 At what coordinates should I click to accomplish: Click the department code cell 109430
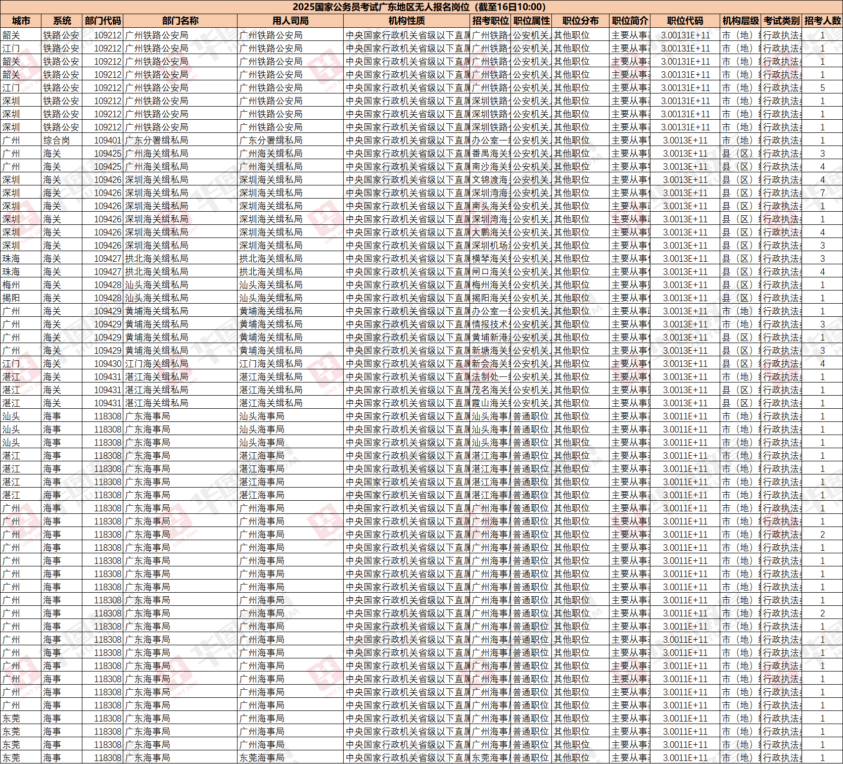(x=103, y=364)
